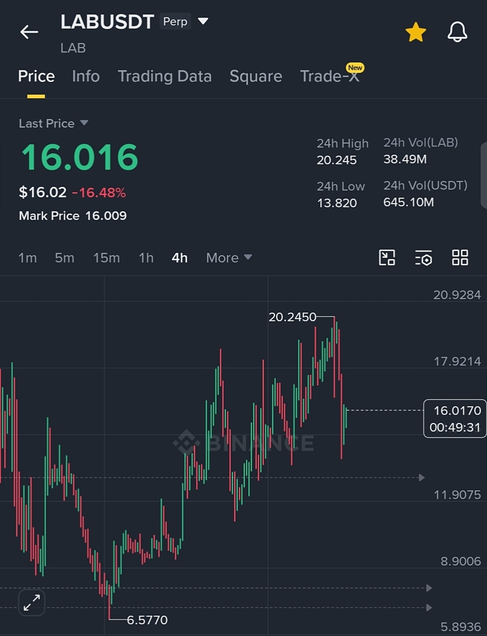Open the side panel handle at right edge
Viewport: 487px width, 636px height.
click(x=483, y=175)
